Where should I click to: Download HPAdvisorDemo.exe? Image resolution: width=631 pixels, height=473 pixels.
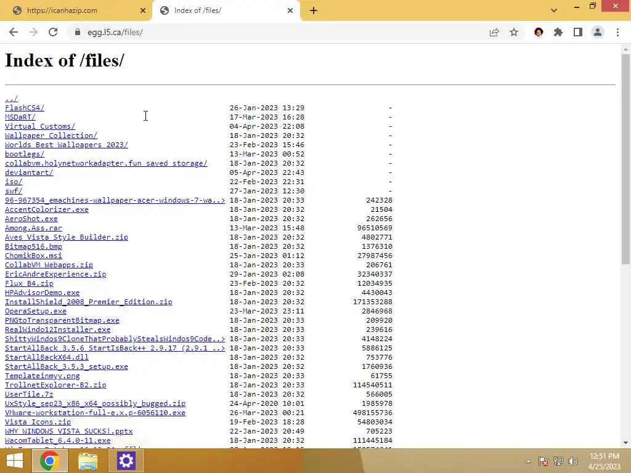[x=43, y=293]
